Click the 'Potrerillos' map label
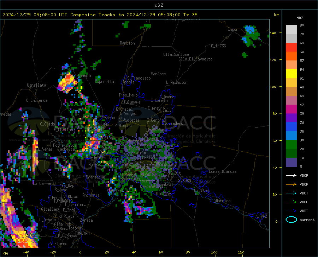Image resolution: width=318 pixels, height=257 pixels. [65, 145]
